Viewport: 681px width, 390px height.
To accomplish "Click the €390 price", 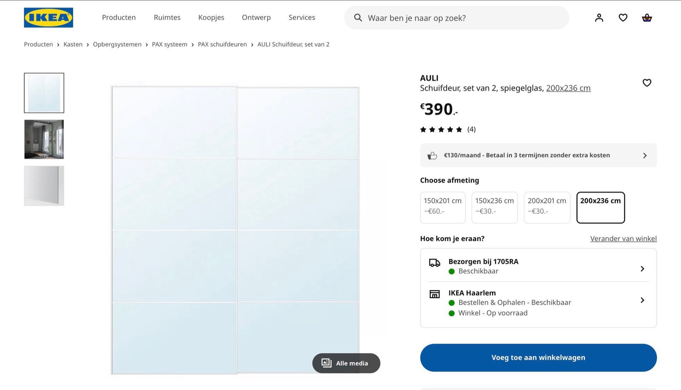I will [x=439, y=109].
